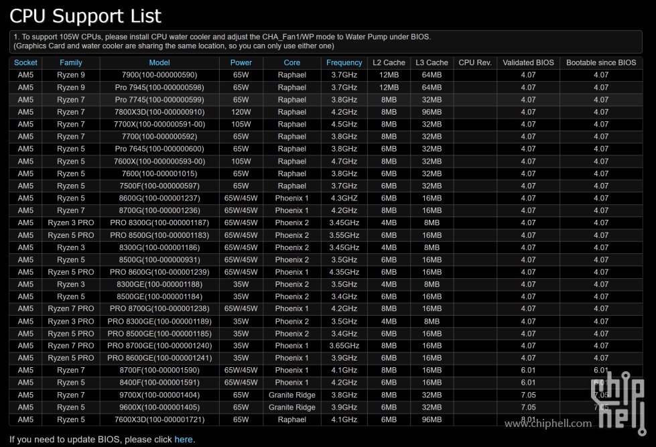
Task: Select the 7600(100-000001015) model cell
Action: (x=159, y=174)
